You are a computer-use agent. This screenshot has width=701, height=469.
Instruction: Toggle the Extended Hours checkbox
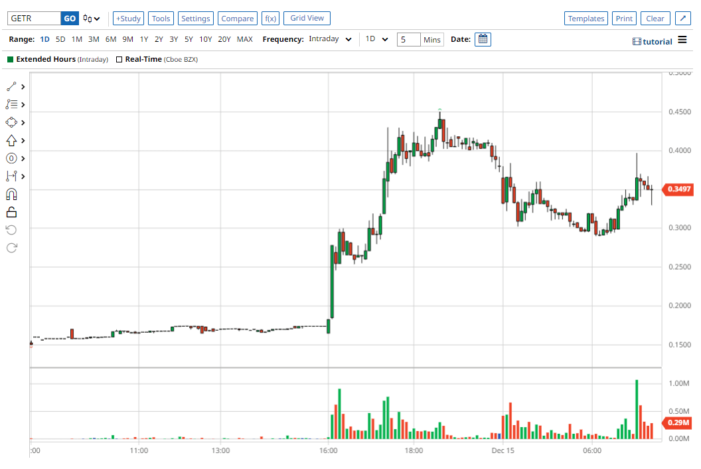point(10,60)
